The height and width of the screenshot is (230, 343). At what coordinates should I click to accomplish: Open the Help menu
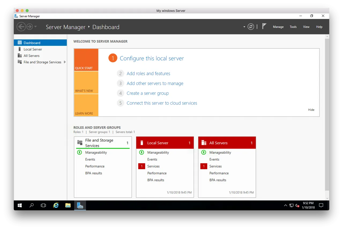coord(319,27)
